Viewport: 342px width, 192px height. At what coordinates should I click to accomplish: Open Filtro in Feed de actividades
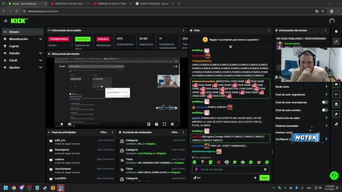pyautogui.click(x=103, y=132)
